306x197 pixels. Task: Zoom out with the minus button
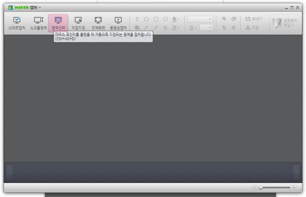click(255, 188)
